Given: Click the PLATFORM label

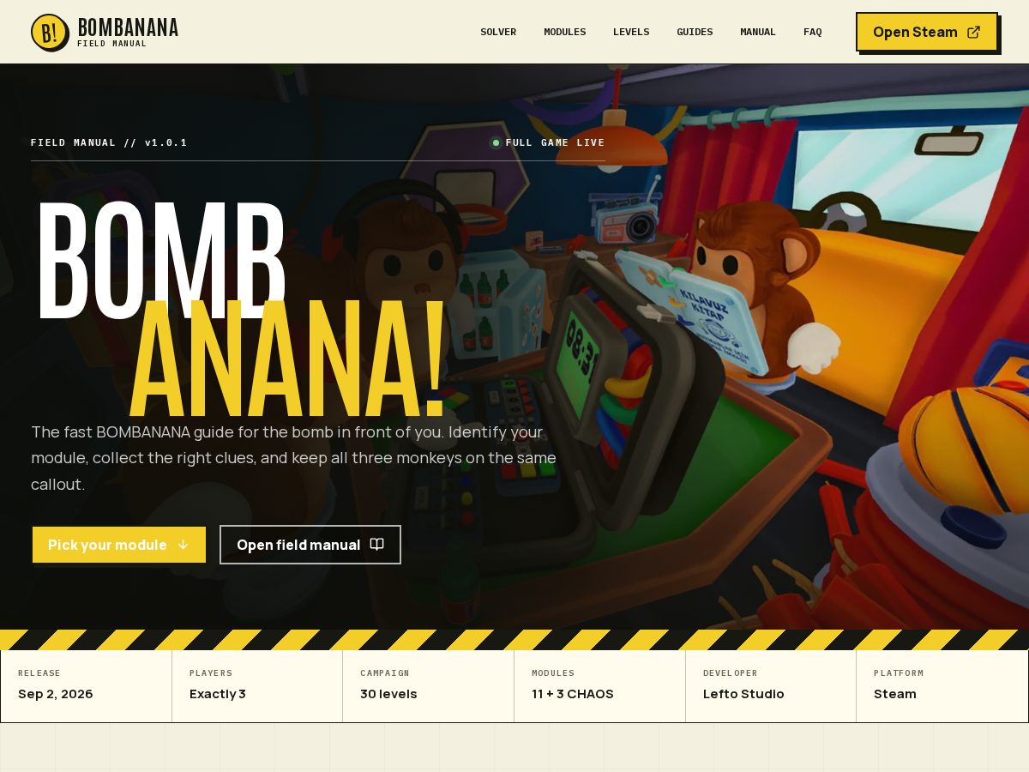Looking at the screenshot, I should point(899,673).
